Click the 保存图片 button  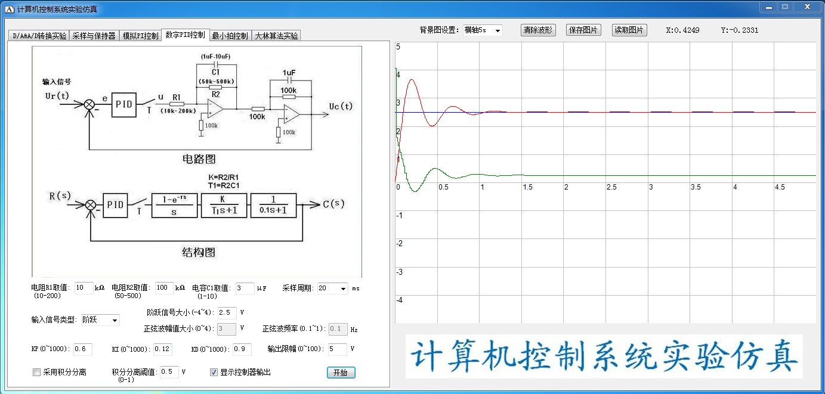coord(583,30)
